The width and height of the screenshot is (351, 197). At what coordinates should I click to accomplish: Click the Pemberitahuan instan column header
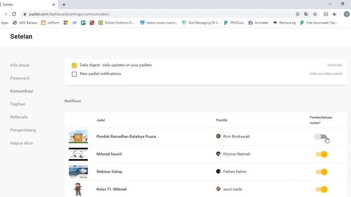coord(321,120)
